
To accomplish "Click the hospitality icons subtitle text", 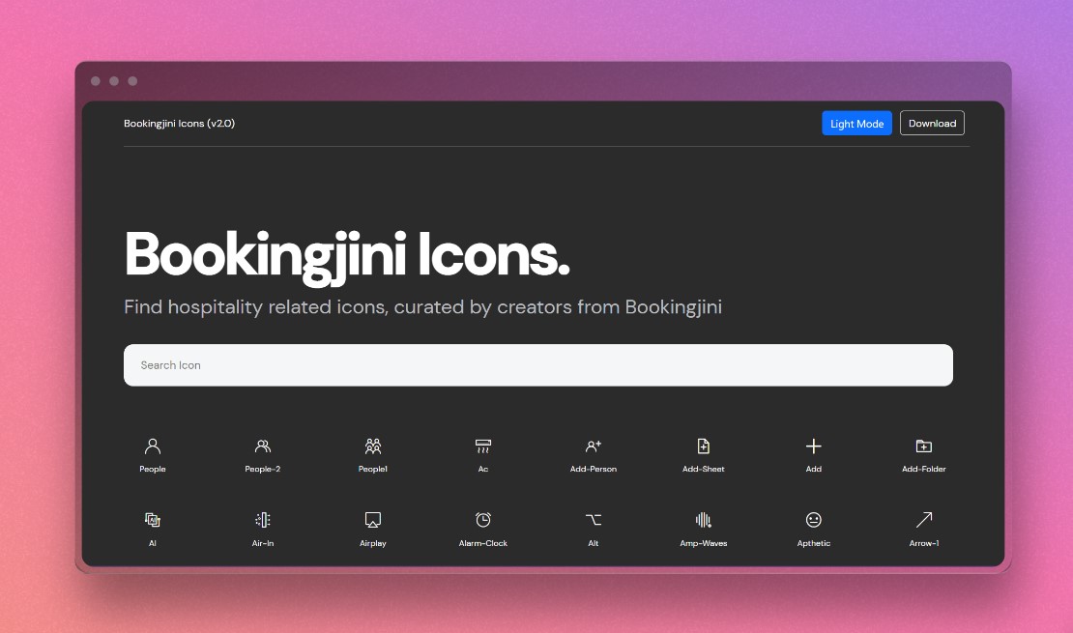I will point(422,307).
